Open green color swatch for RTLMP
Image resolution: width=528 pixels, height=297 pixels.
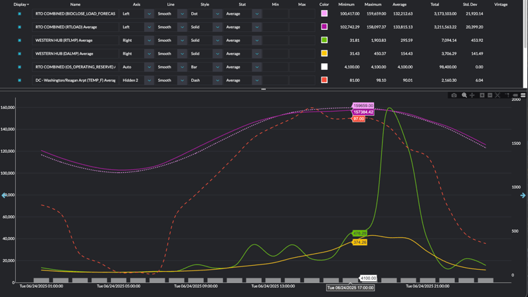point(324,40)
